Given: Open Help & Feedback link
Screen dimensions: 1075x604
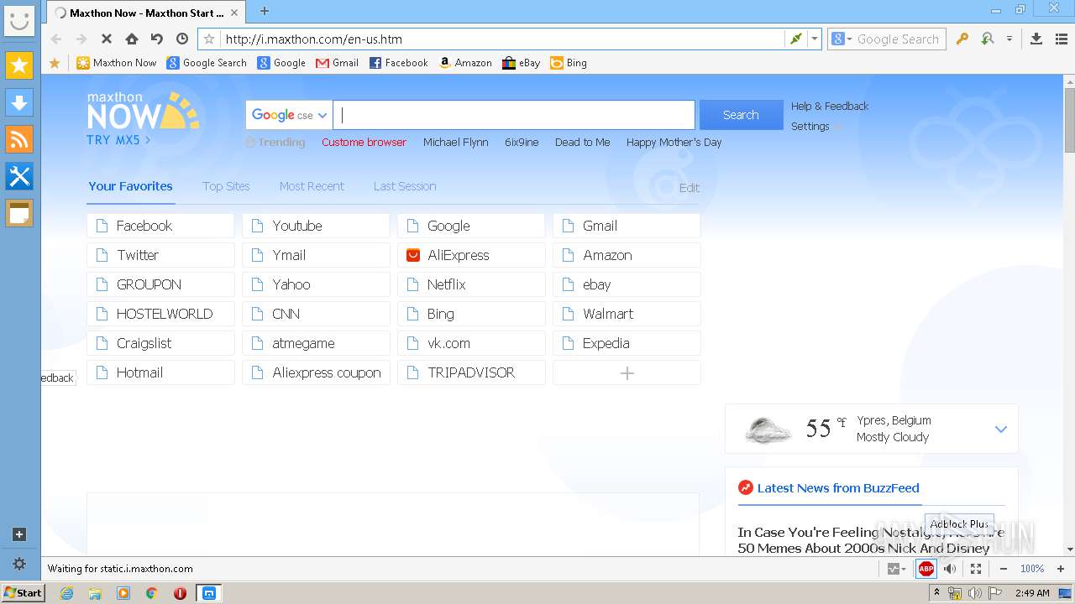Looking at the screenshot, I should point(830,107).
